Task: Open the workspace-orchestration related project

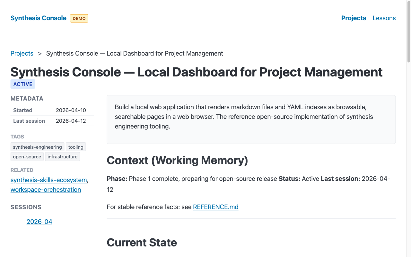Action: click(x=46, y=190)
